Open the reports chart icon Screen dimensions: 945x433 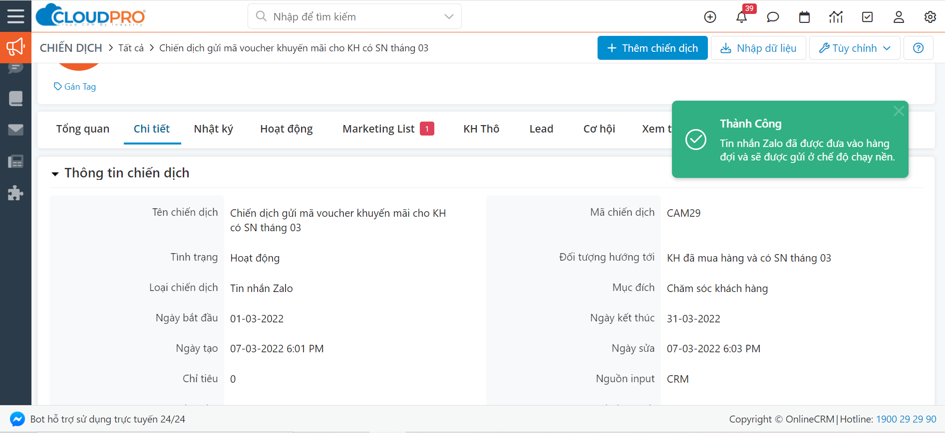[x=836, y=17]
